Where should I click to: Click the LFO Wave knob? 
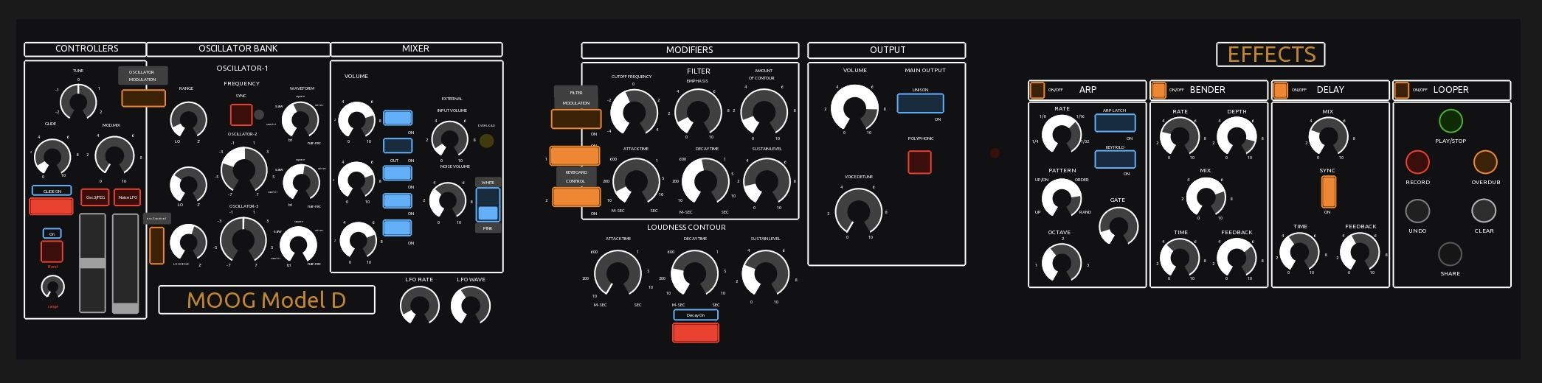tap(471, 306)
